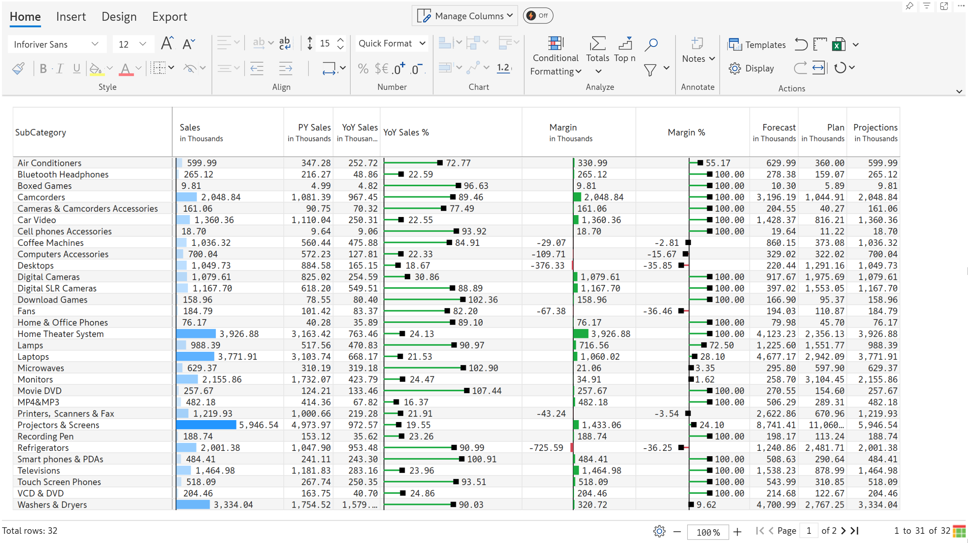Click the format painter brush icon
Image resolution: width=968 pixels, height=543 pixels.
point(18,68)
